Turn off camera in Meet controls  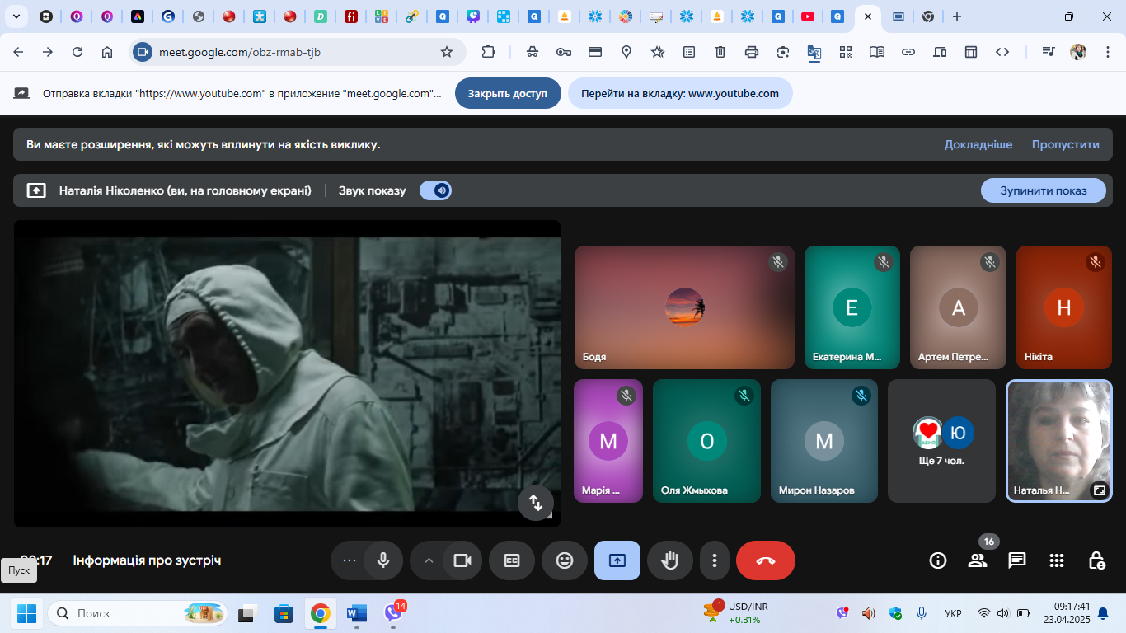click(x=462, y=560)
